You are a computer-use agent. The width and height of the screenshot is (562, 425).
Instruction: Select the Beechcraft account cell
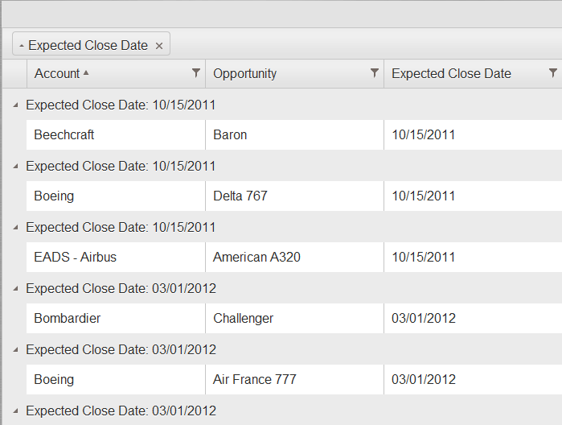64,135
